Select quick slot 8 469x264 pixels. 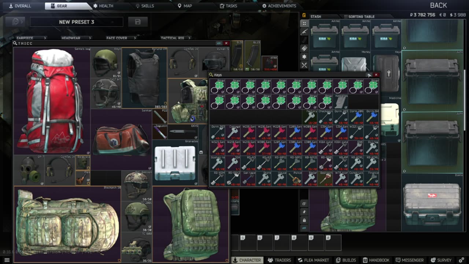pyautogui.click(x=299, y=243)
